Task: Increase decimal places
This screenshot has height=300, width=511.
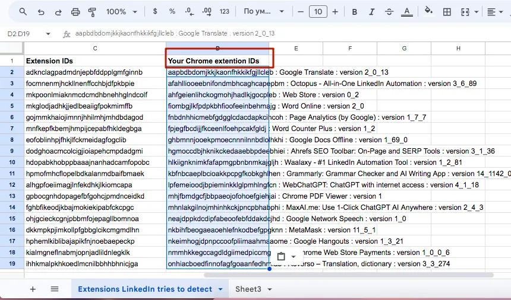Action: pos(207,12)
